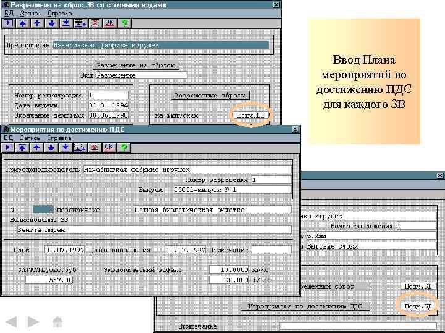The width and height of the screenshot is (445, 333).
Task: Click the Дата выполнения field
Action: click(185, 250)
